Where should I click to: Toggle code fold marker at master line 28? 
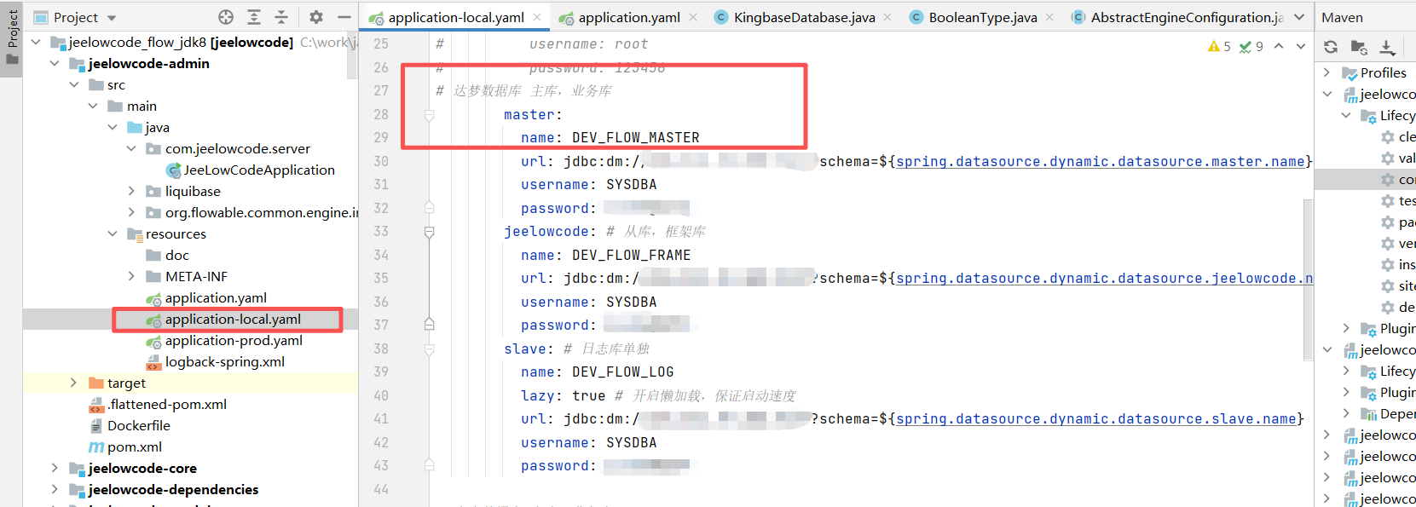click(430, 115)
